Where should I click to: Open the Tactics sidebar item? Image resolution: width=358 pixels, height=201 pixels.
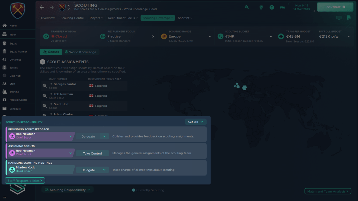(14, 68)
